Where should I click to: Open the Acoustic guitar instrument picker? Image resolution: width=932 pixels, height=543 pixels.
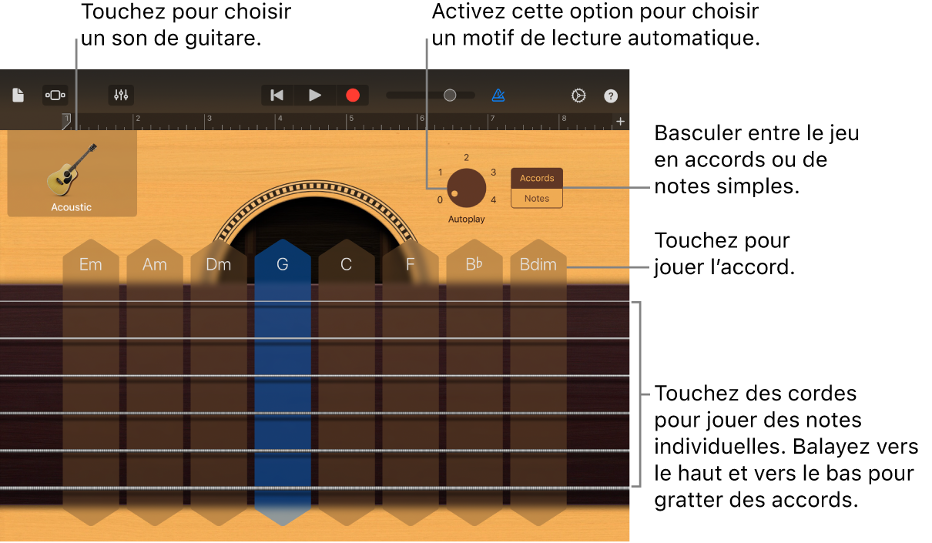pos(72,173)
